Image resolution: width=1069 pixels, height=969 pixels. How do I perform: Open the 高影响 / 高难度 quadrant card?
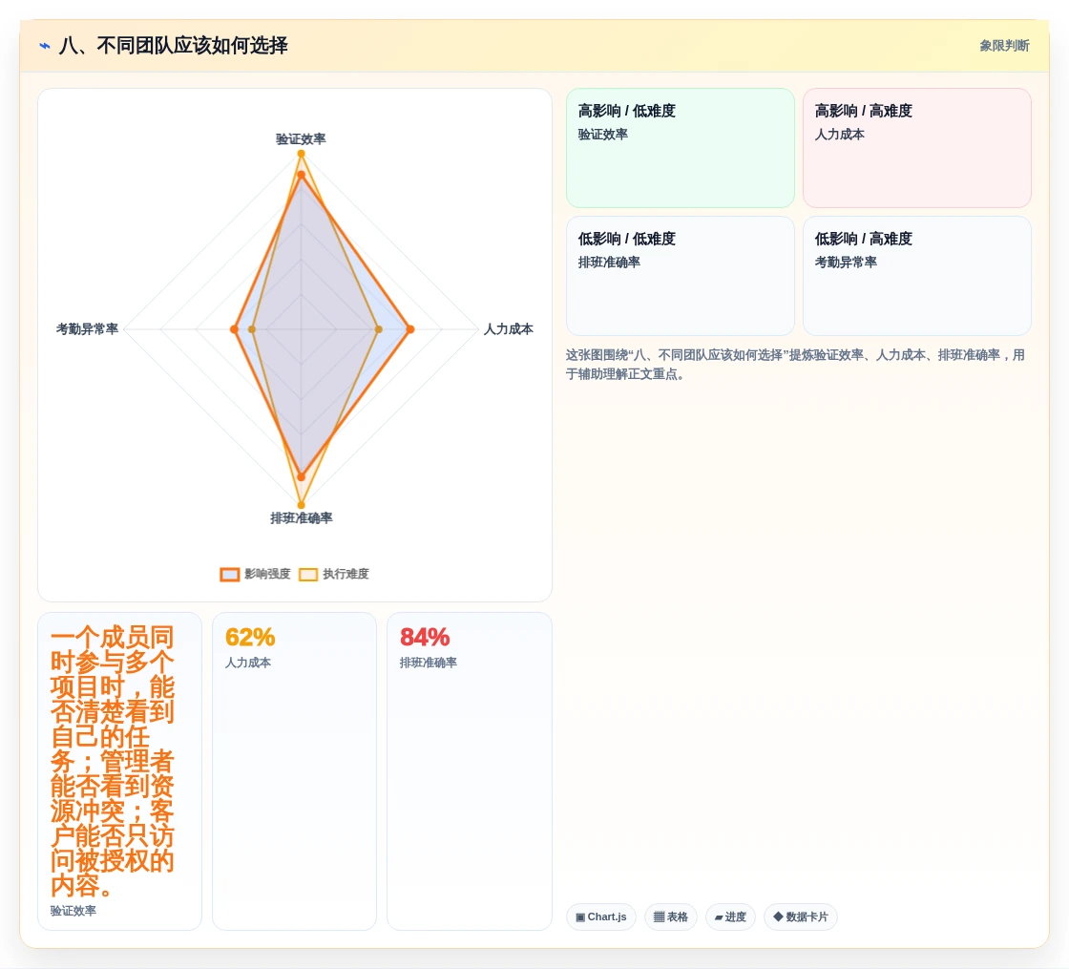coord(917,148)
